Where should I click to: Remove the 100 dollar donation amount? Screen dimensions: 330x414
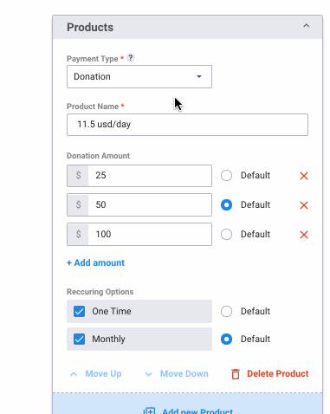tap(304, 235)
